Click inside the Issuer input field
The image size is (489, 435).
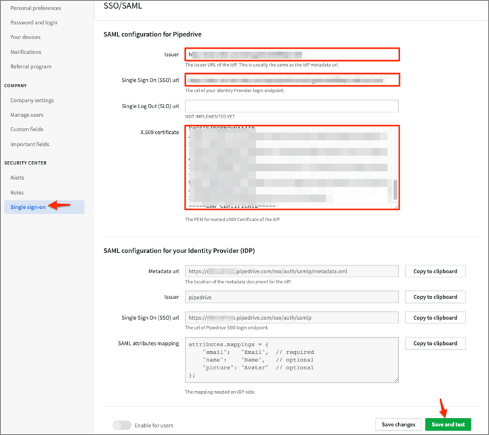pyautogui.click(x=292, y=54)
